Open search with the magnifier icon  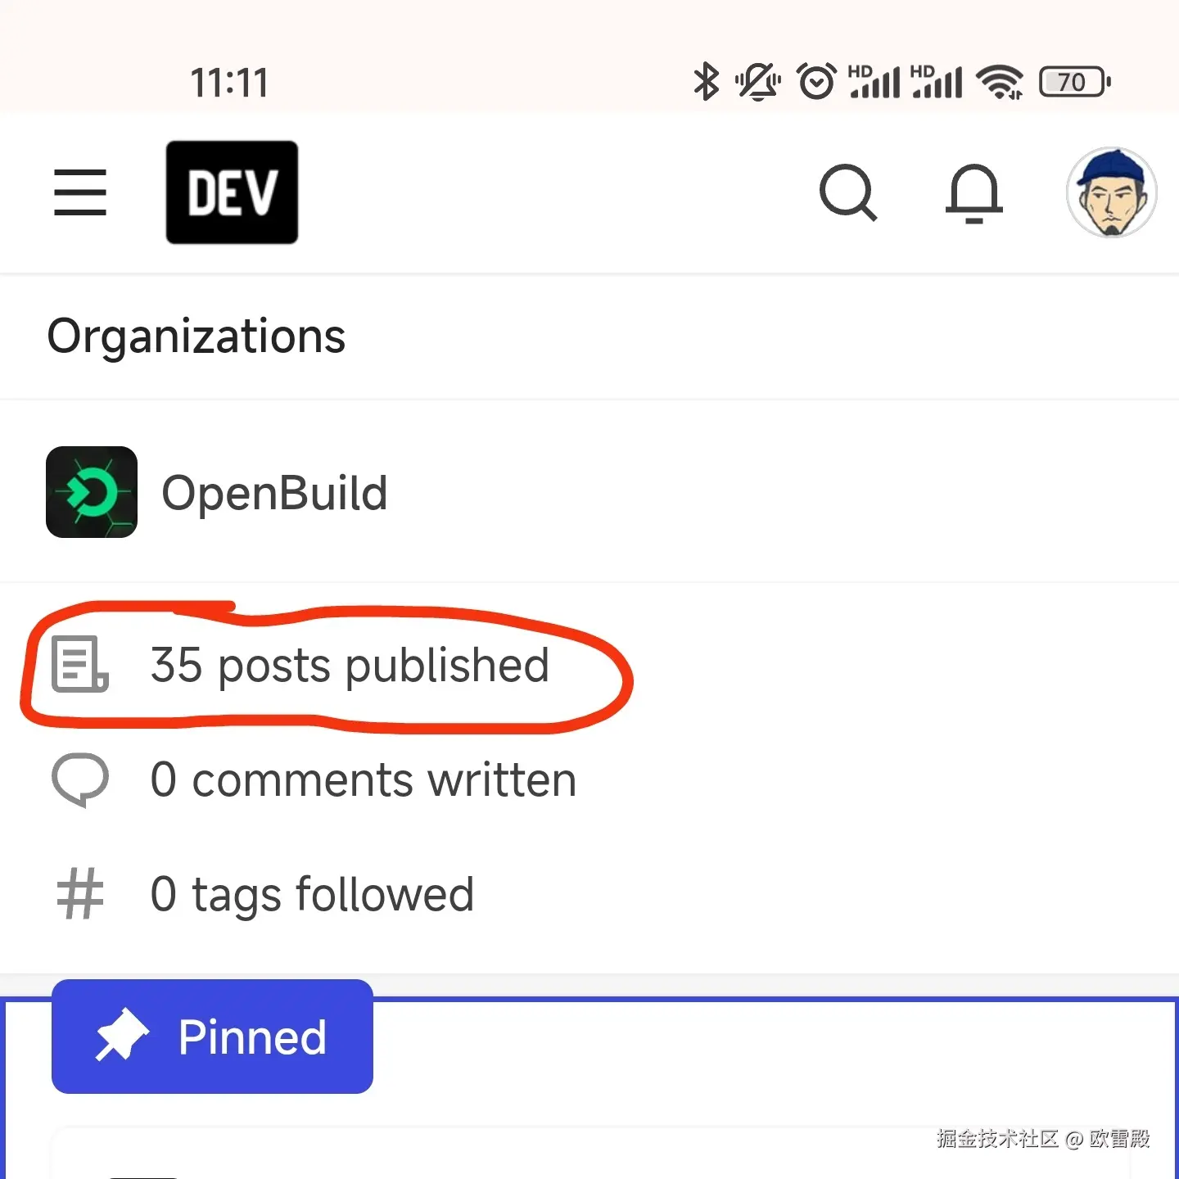click(848, 193)
